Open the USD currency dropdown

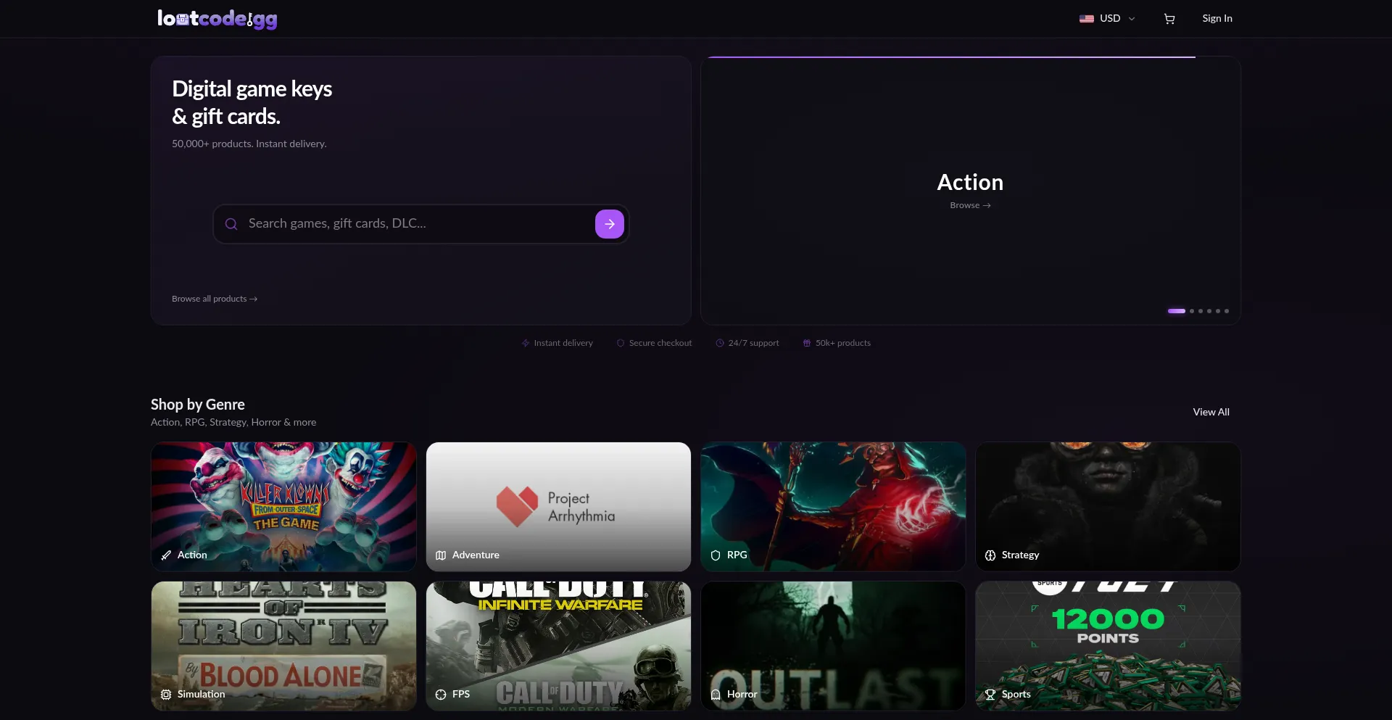(1107, 19)
